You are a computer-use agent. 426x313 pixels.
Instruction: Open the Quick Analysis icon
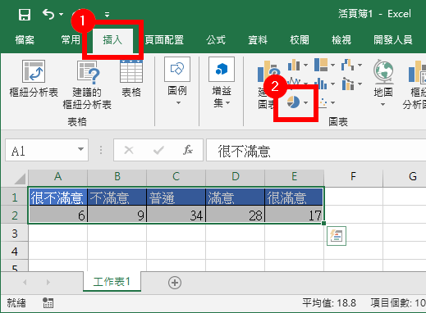(337, 236)
